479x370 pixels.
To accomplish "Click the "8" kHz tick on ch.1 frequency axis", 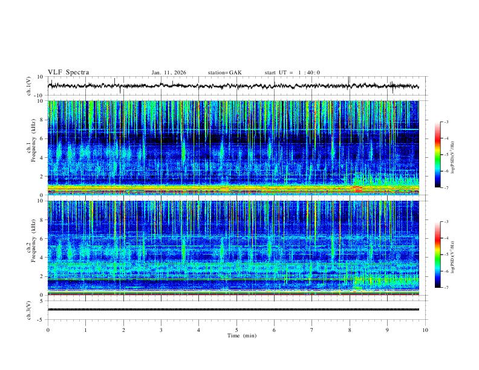I will click(x=42, y=120).
